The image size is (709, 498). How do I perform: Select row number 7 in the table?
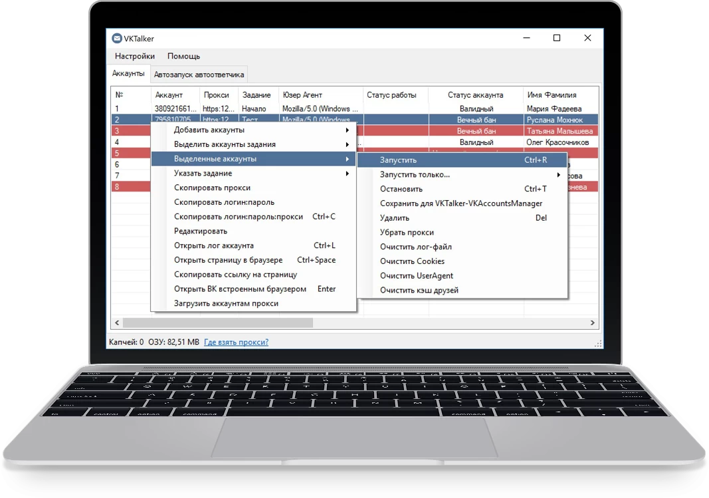click(x=117, y=176)
